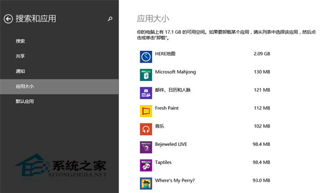Click the 98.4 MB value beside Bejeweled LIVE

261,144
